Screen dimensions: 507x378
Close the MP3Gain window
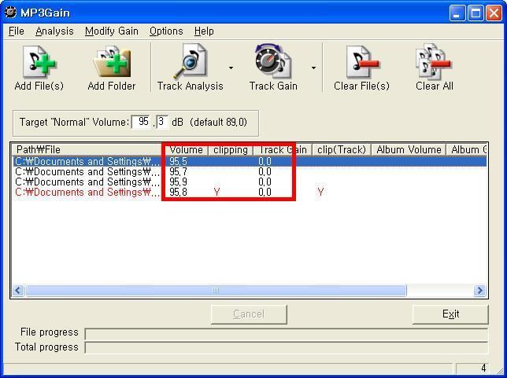click(494, 13)
